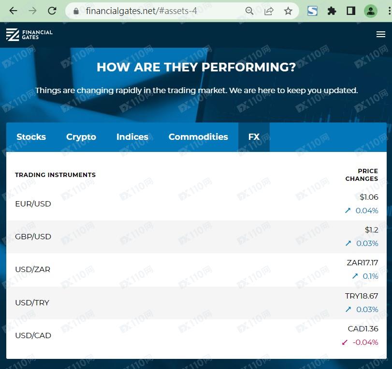Open the zoom magnifier icon in address bar
Screen dimensions: 392x369
[249, 11]
